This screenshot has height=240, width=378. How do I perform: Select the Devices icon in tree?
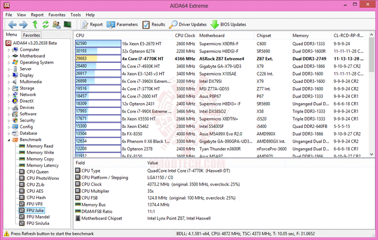pyautogui.click(x=15, y=107)
